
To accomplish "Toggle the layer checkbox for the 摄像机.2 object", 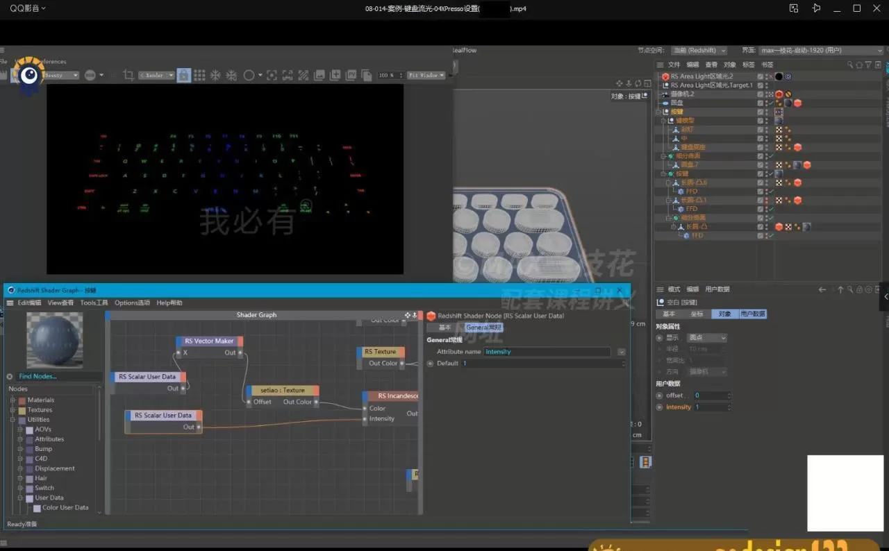I will [x=761, y=94].
